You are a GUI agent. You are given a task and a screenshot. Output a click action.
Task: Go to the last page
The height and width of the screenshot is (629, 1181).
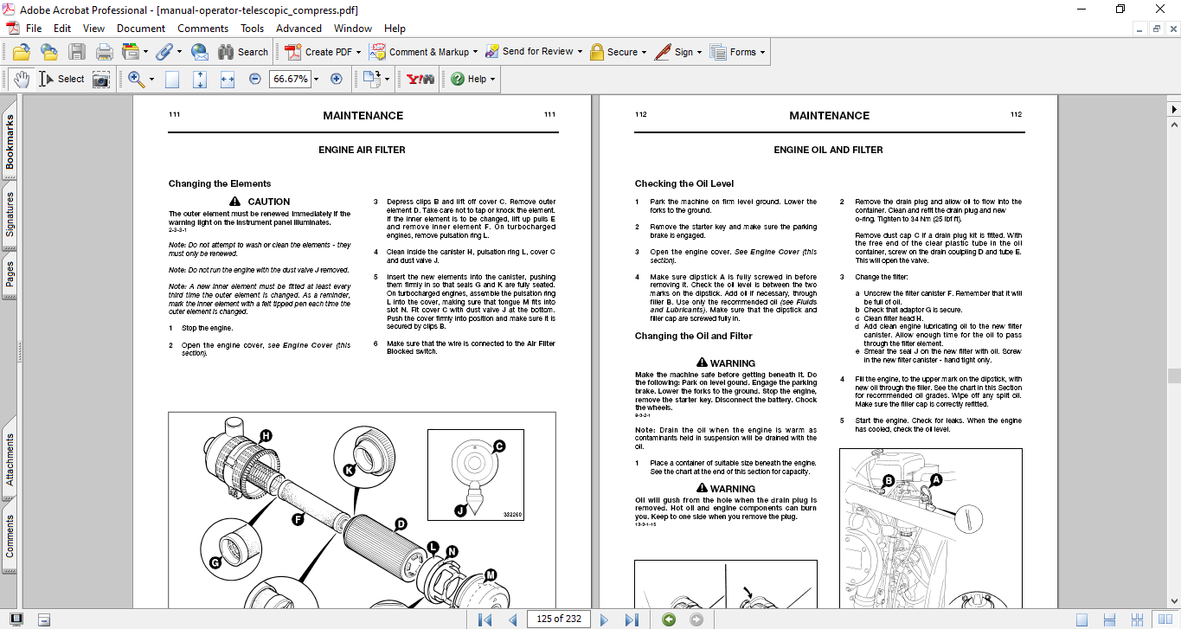[632, 619]
